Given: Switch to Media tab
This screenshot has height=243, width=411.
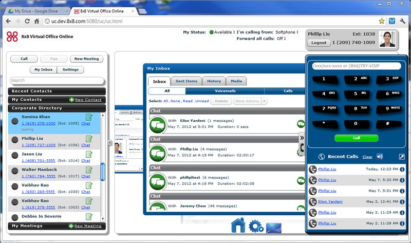Looking at the screenshot, I should point(236,81).
